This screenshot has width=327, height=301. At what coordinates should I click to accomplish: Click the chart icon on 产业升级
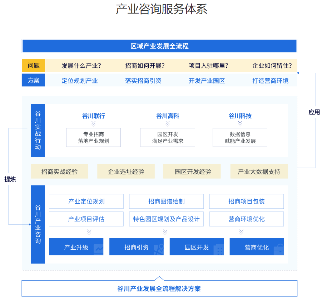(98, 249)
